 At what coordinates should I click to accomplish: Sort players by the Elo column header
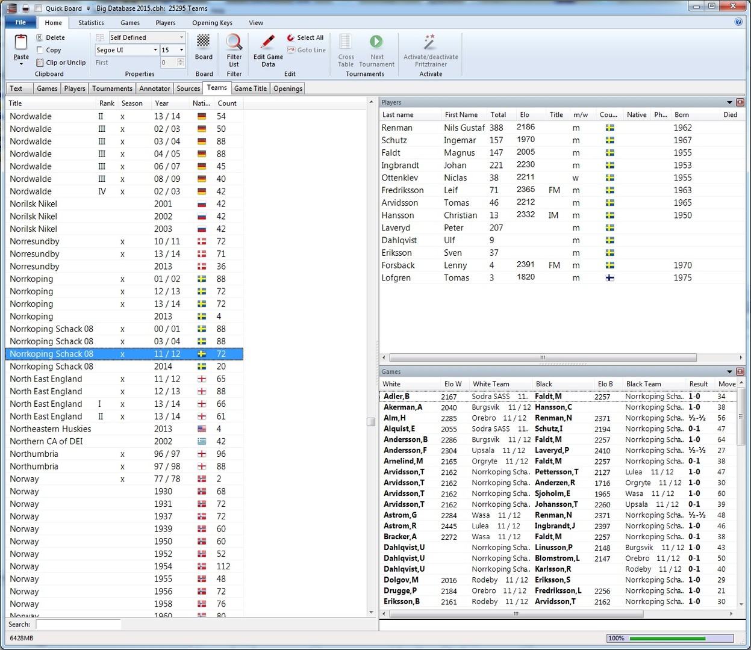tap(525, 114)
